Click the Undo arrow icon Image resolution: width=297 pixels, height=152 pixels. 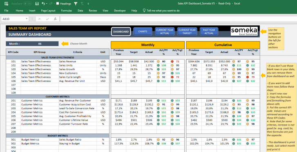[43, 4]
